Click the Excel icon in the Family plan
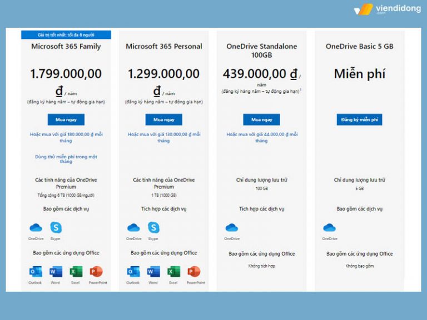This screenshot has width=427, height=320. (x=76, y=272)
